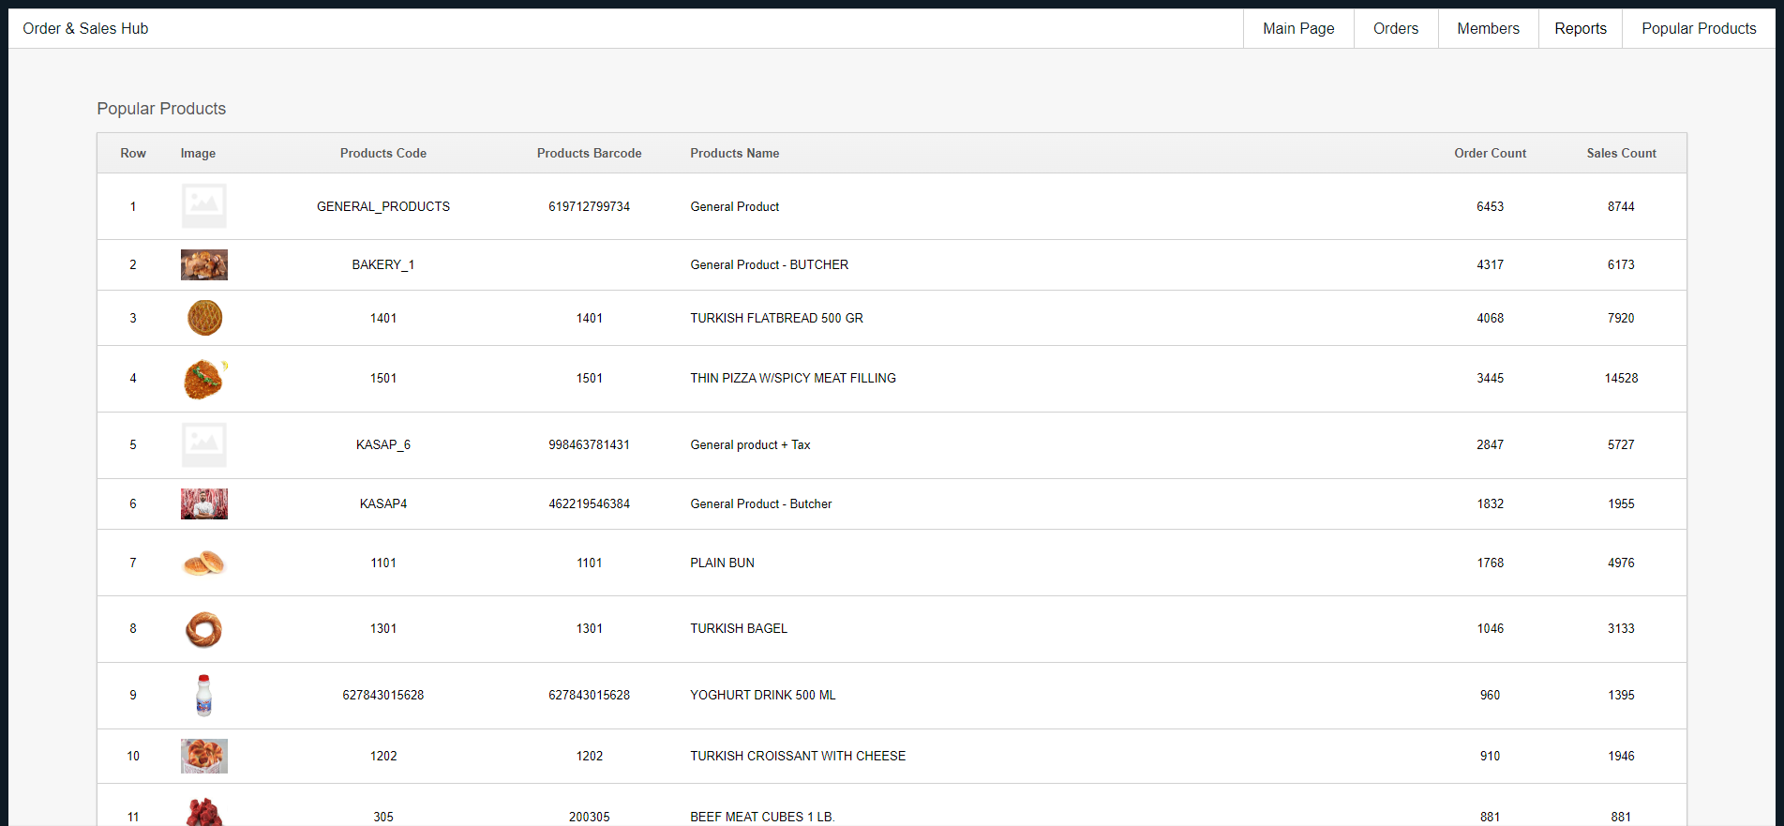Click the Turkish Croissant thumbnail

point(204,756)
